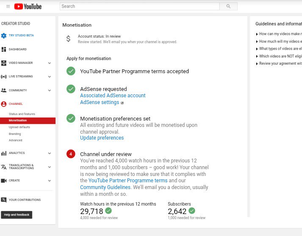This screenshot has width=302, height=236.
Task: Click in the Search input field
Action: point(140,6)
